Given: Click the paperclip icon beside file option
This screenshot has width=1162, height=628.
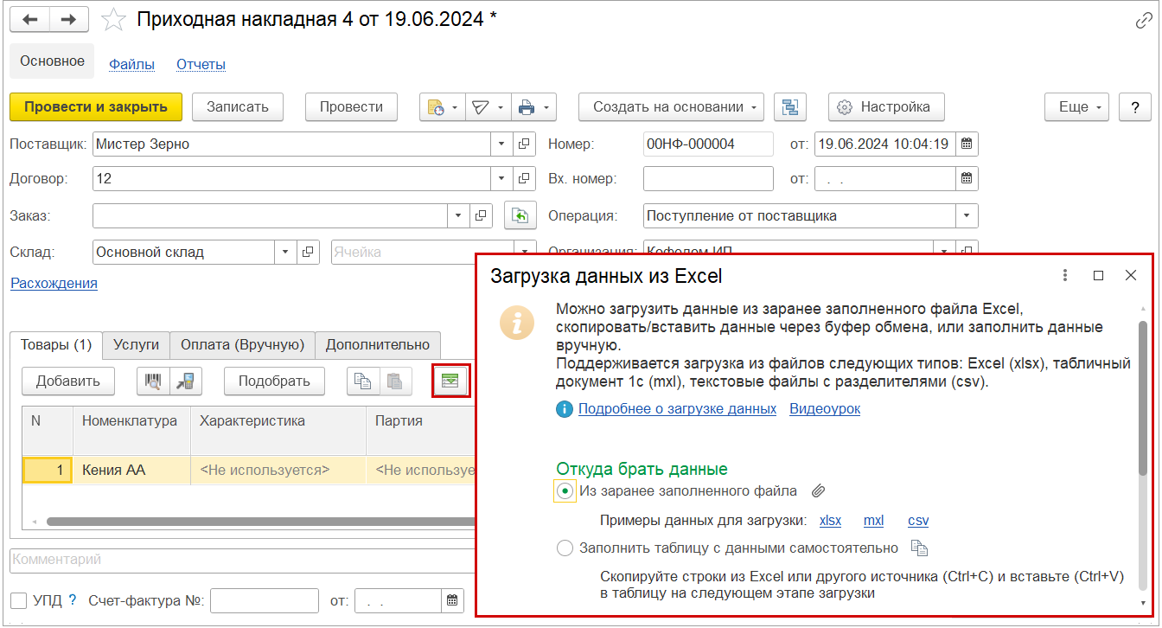Looking at the screenshot, I should pos(819,491).
